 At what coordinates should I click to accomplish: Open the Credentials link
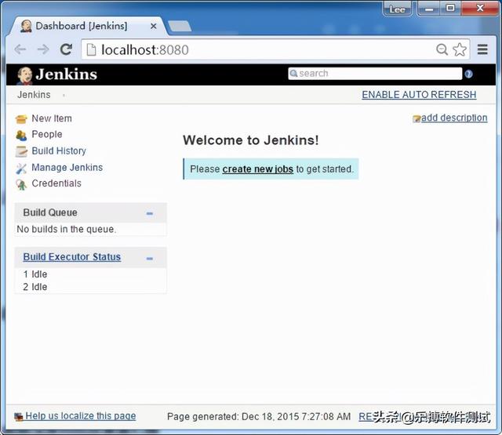[x=56, y=183]
